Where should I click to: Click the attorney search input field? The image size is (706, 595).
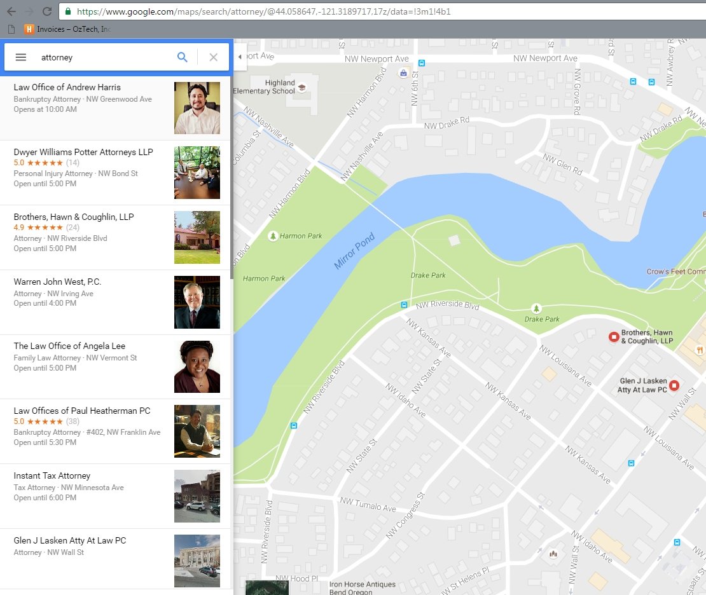coord(104,57)
